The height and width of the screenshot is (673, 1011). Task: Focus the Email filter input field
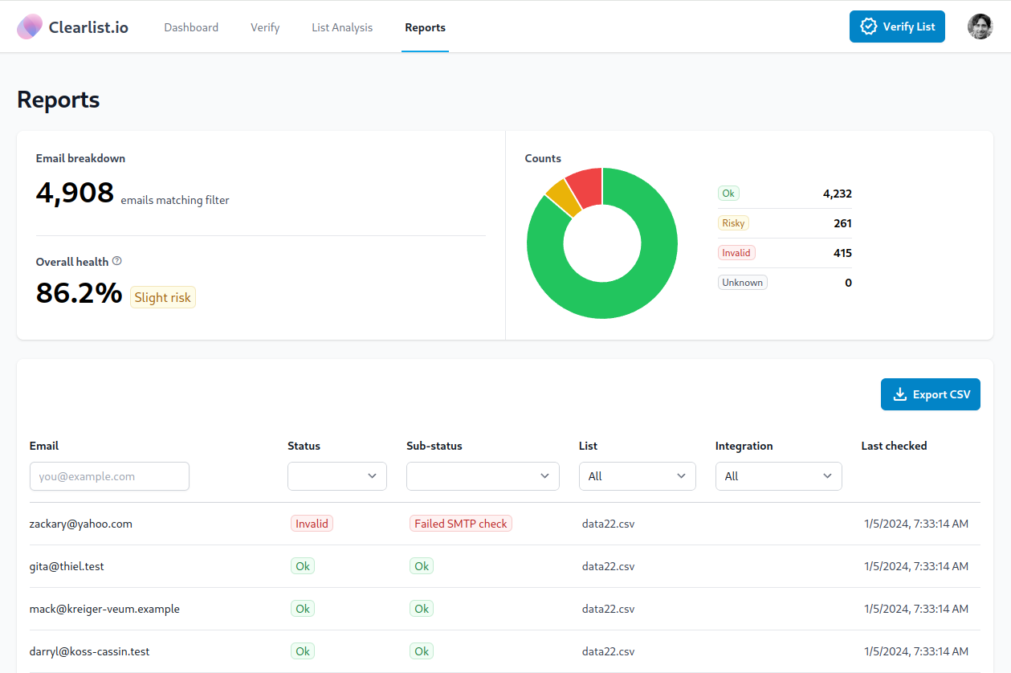(109, 476)
